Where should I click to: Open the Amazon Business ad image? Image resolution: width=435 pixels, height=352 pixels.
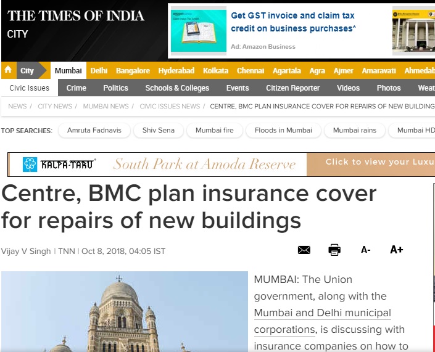(198, 31)
